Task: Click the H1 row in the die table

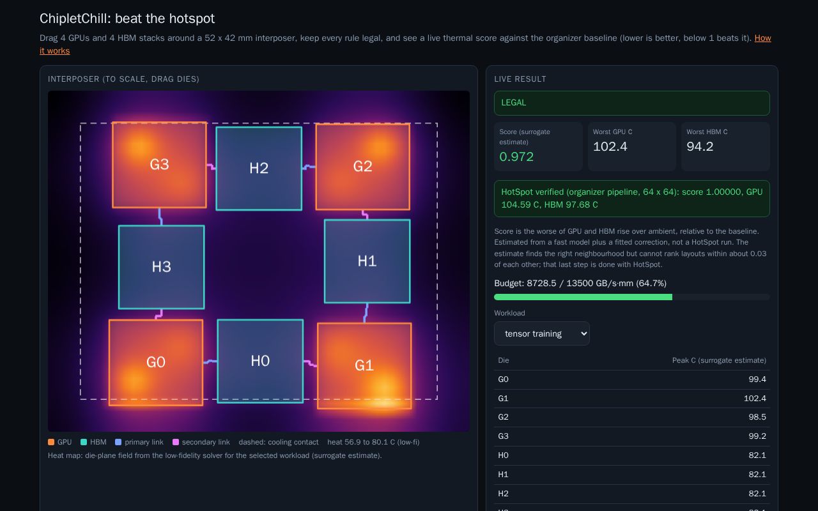Action: point(632,475)
